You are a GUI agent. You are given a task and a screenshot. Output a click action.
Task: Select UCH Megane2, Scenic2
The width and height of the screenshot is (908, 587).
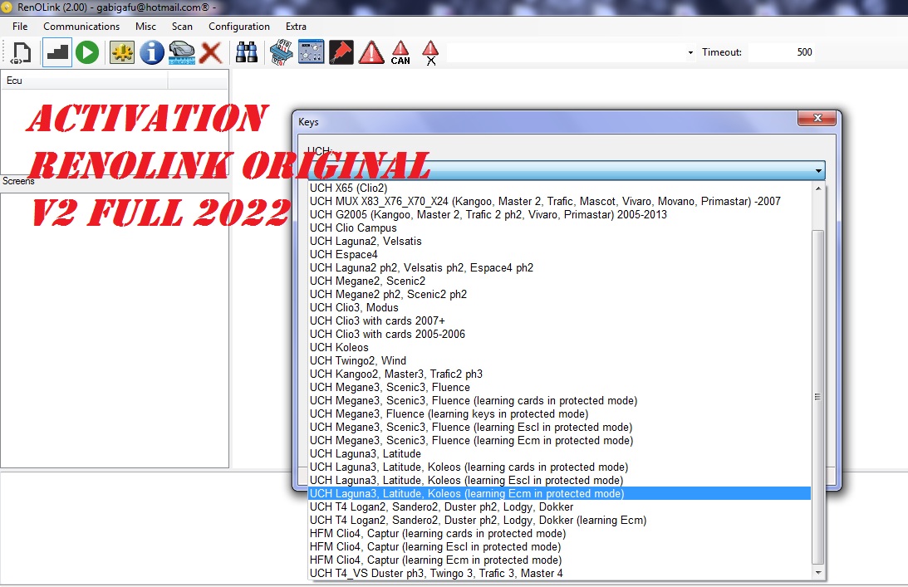point(559,281)
